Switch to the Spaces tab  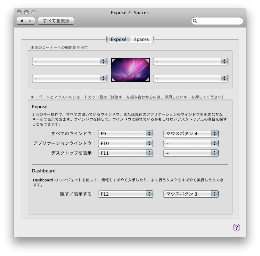(141, 40)
